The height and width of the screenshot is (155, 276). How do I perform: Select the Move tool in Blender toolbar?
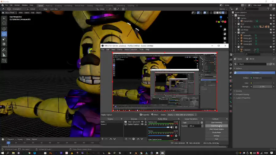pos(4,29)
